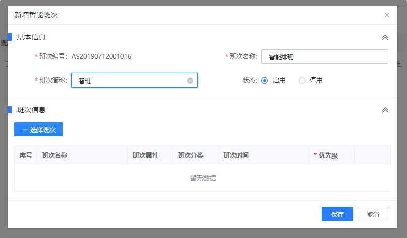Cancel the dialog with 取消
This screenshot has width=407, height=238.
click(x=373, y=214)
